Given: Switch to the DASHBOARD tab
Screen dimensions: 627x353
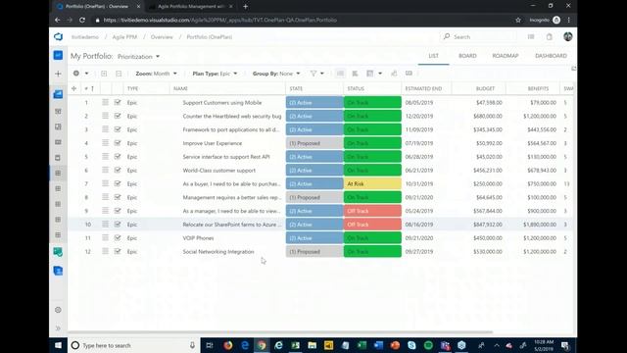Looking at the screenshot, I should (x=551, y=56).
